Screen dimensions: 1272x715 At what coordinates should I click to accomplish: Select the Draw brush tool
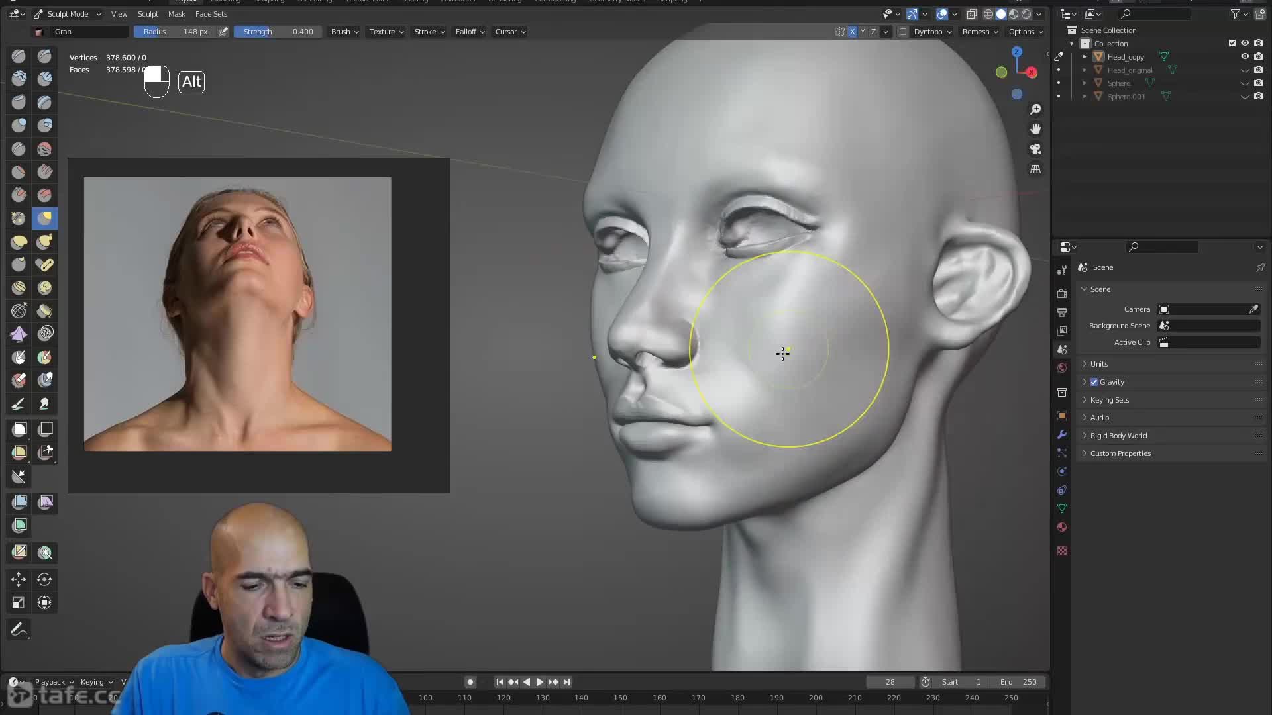coord(19,56)
